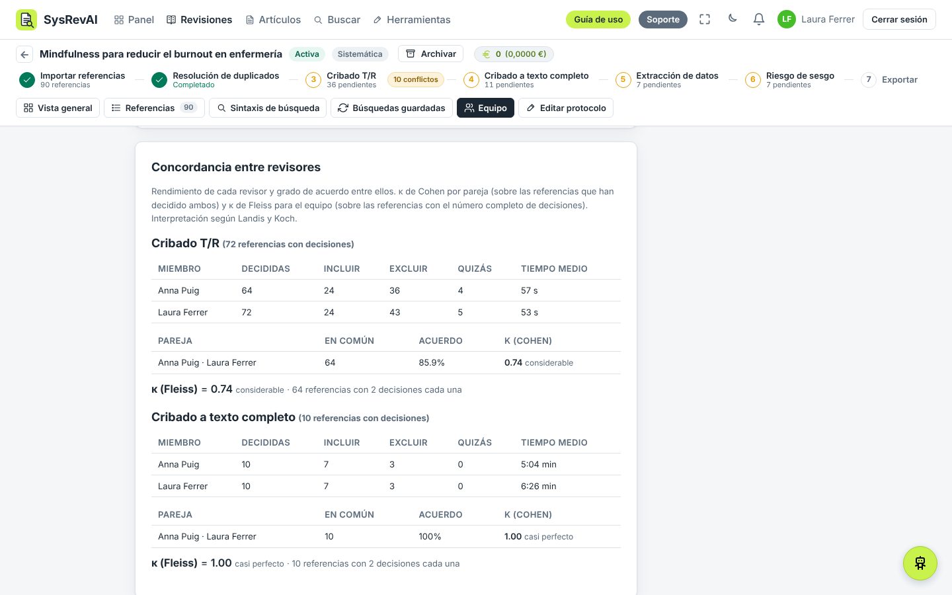Open Resolución de duplicados step

pyautogui.click(x=216, y=80)
